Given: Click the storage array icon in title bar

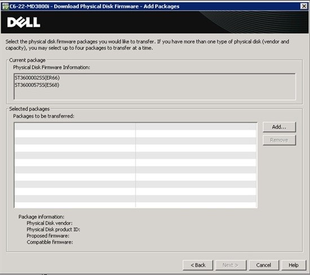Looking at the screenshot, I should pyautogui.click(x=5, y=6).
